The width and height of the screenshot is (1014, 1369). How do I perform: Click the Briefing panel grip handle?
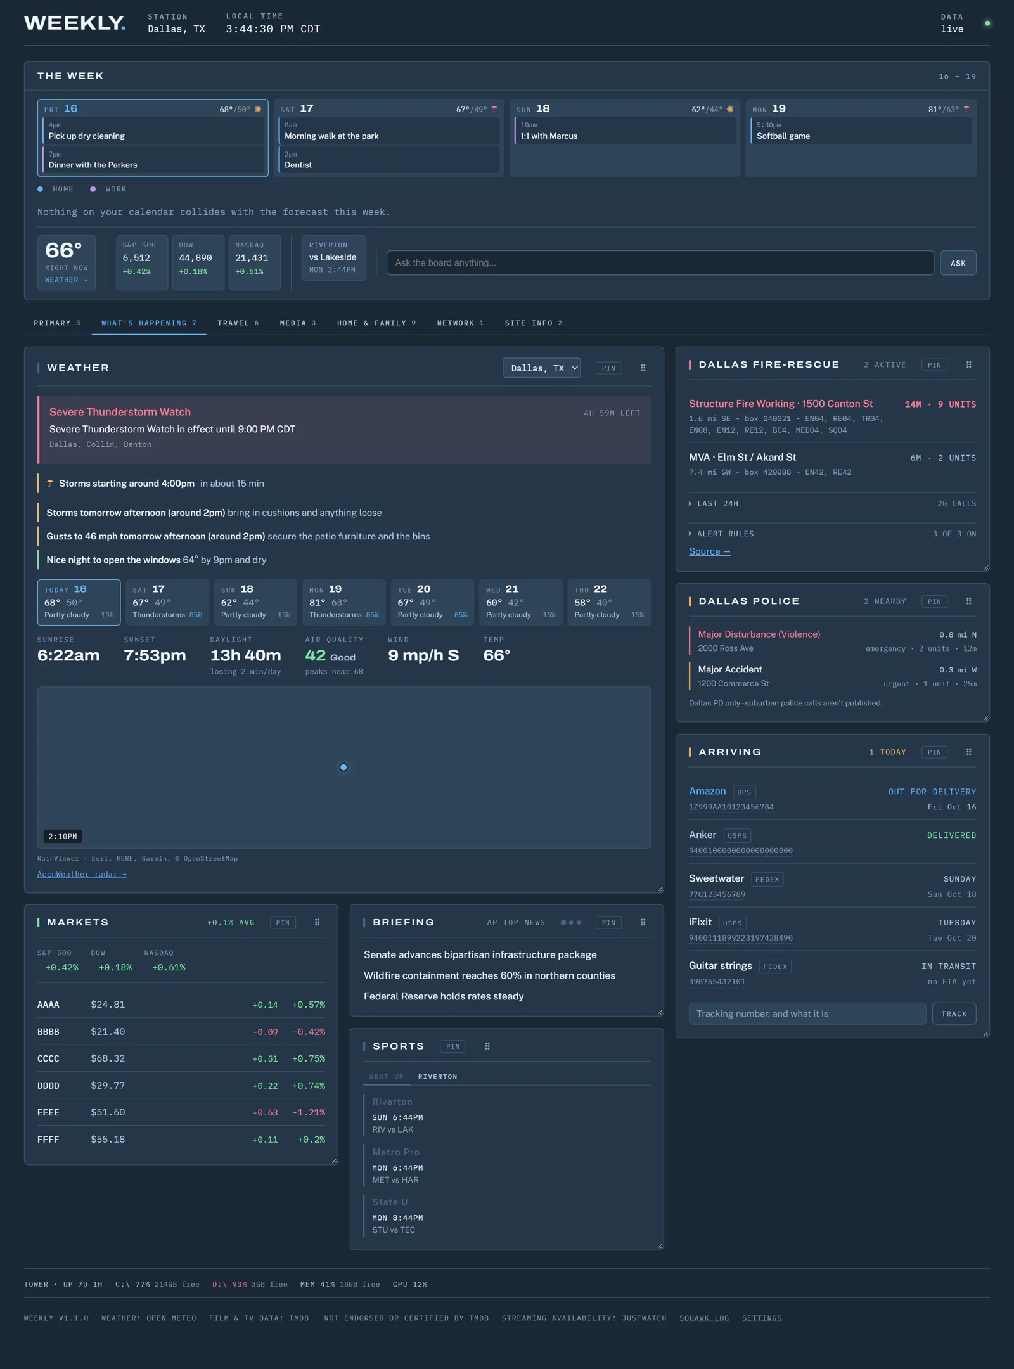pos(643,922)
